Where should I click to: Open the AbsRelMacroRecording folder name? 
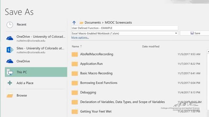97,54
